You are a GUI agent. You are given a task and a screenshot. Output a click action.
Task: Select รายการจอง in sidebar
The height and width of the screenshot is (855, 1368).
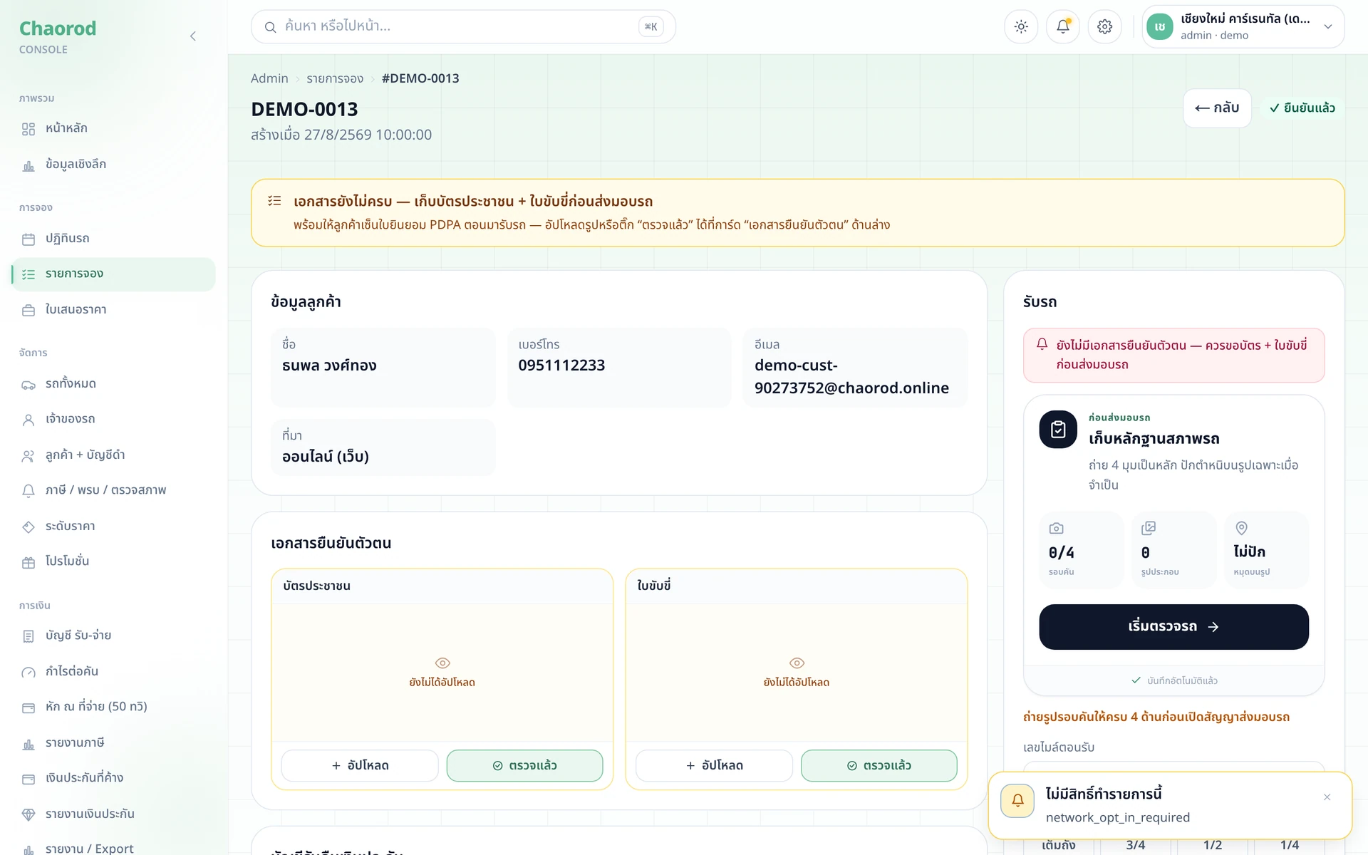click(x=114, y=274)
